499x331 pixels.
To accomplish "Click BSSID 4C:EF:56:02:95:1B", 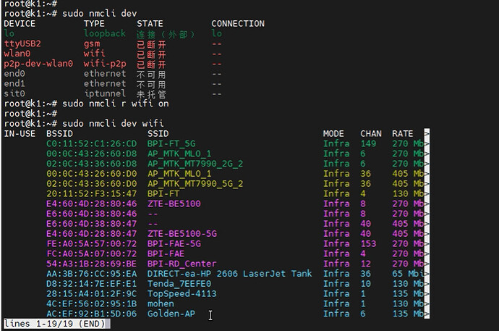I will tap(92, 304).
